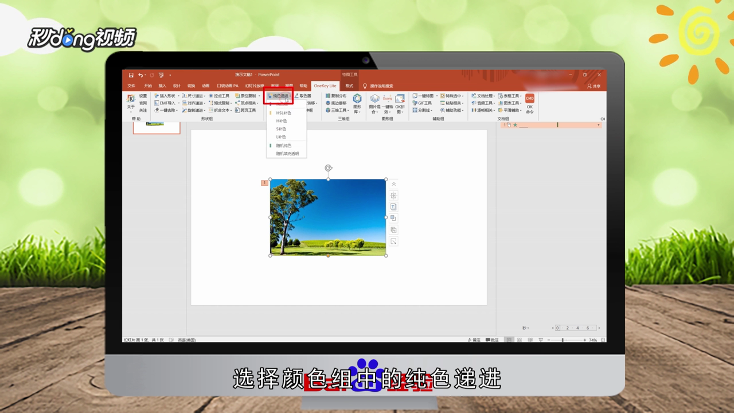Click the start slideshow icon in title bar
This screenshot has height=413, width=734.
point(161,75)
